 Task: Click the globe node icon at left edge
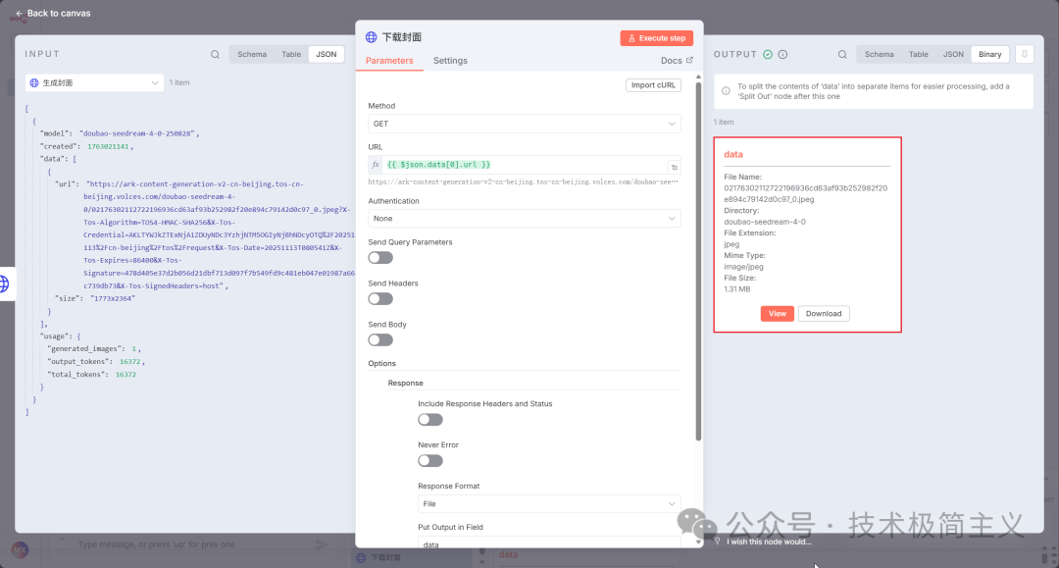(4, 284)
